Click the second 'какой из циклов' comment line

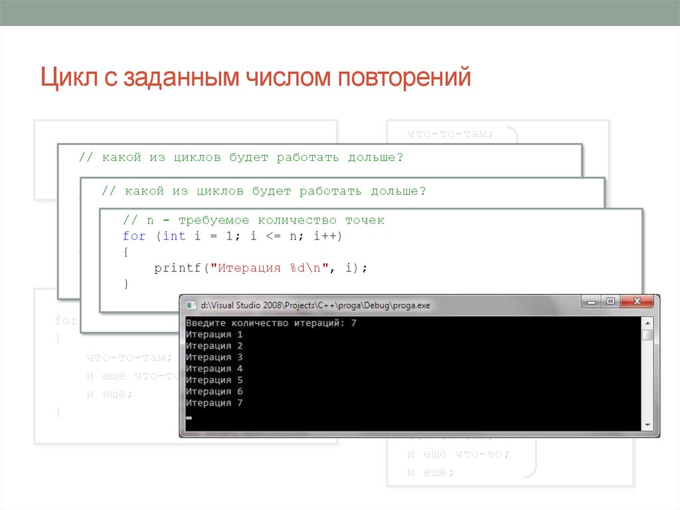[263, 191]
